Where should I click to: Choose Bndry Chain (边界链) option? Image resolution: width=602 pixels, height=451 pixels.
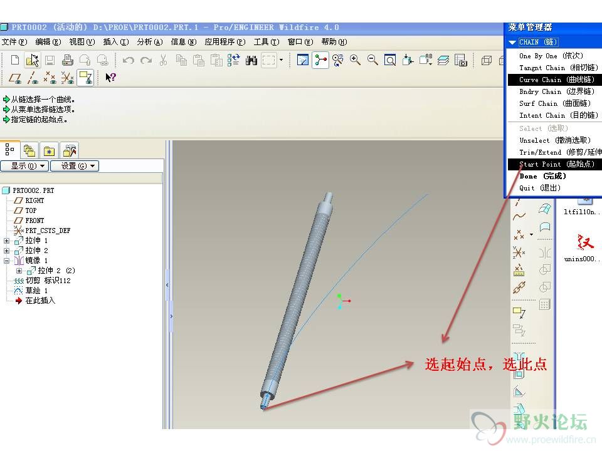coord(557,91)
